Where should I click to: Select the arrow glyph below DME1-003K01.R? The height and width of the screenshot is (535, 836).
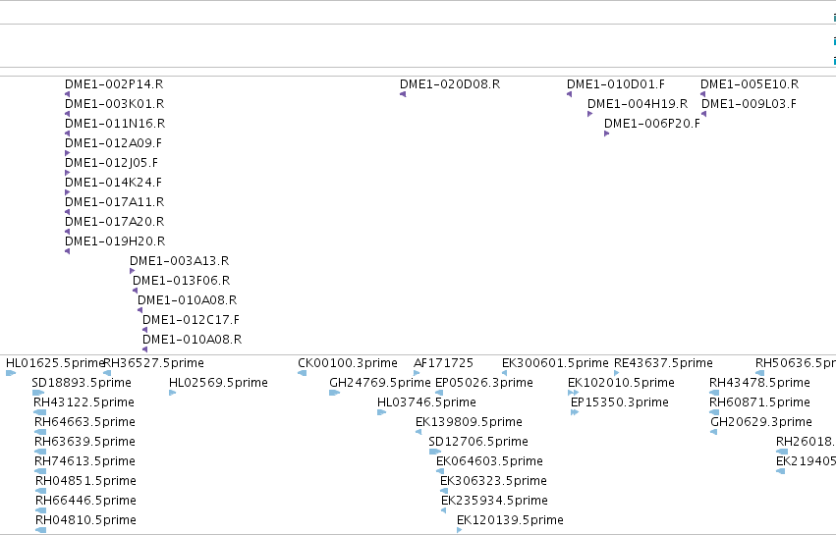67,114
